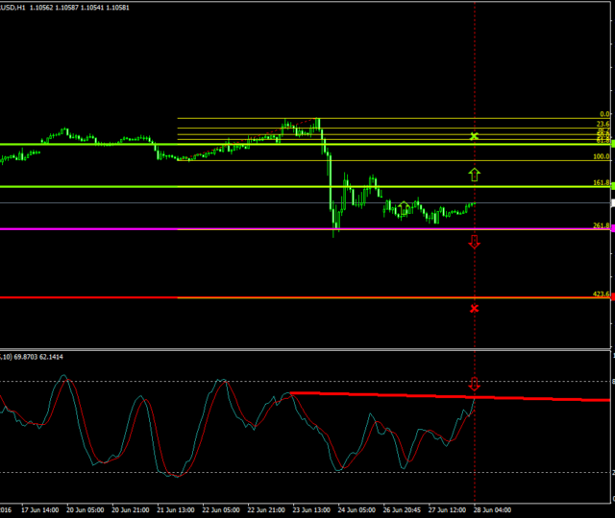The width and height of the screenshot is (615, 518).
Task: Click the 0.0 Fibonacci level label
Action: 604,114
